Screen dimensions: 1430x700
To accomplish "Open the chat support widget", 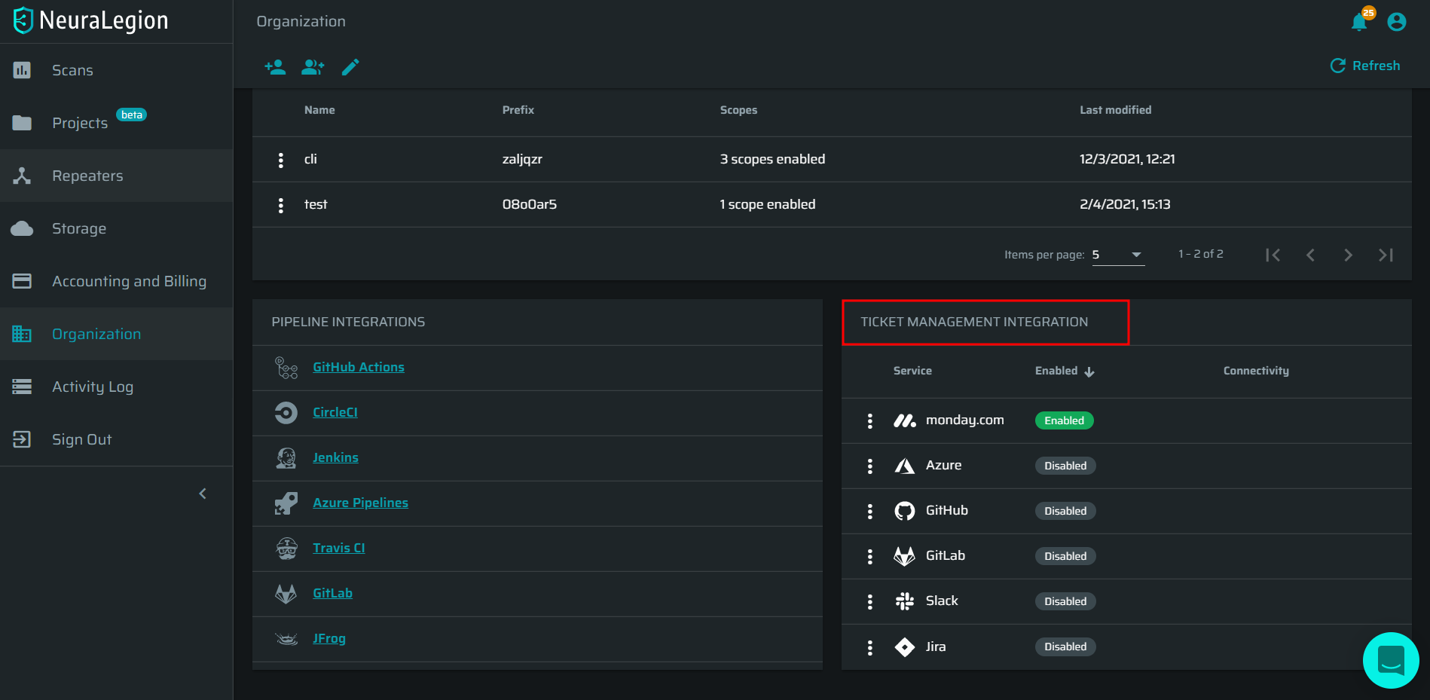I will pos(1391,660).
